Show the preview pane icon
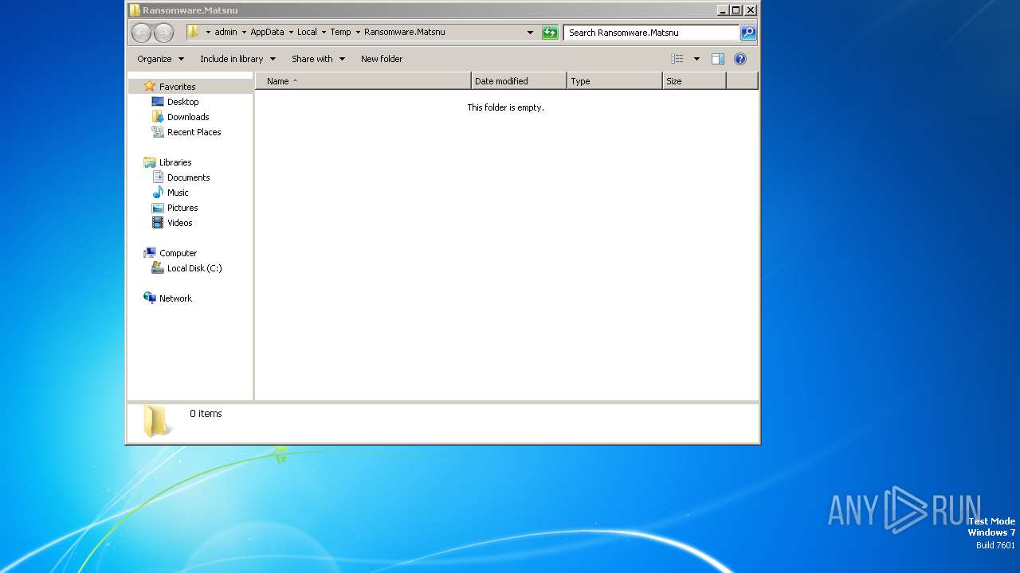 point(717,59)
